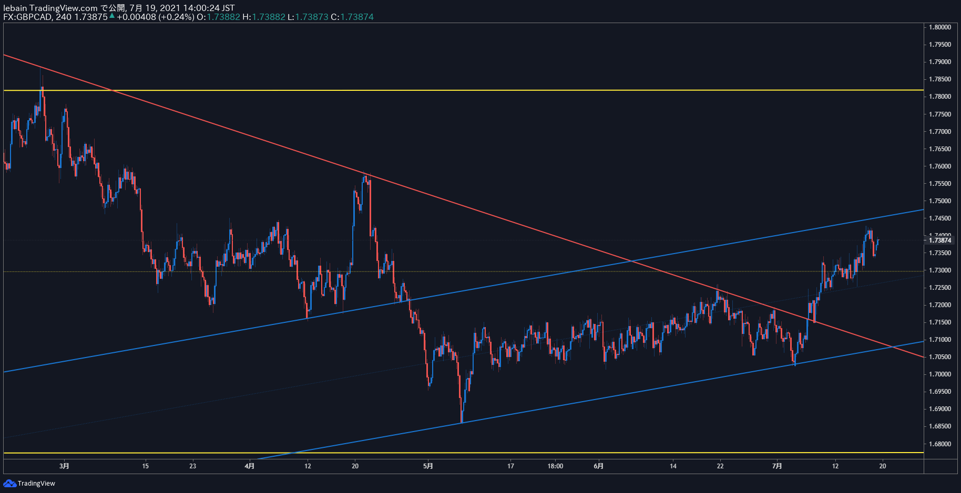This screenshot has height=493, width=961.
Task: Click the 17 date axis label
Action: click(510, 466)
